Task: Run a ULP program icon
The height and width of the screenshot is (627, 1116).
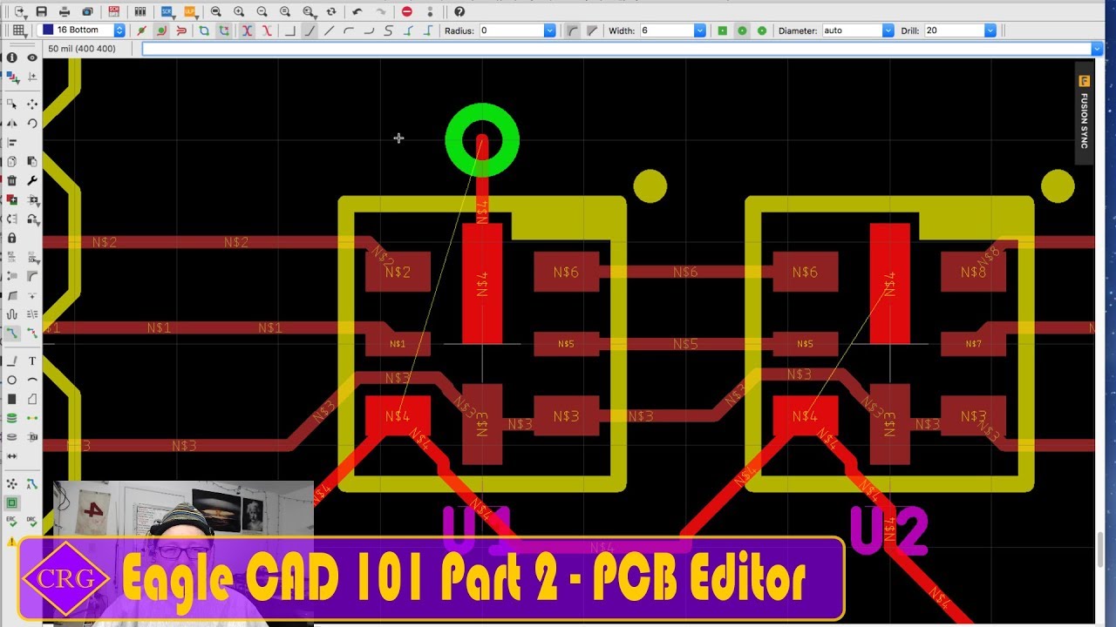Action: (x=189, y=11)
